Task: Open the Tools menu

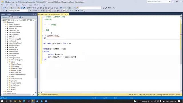Action: pos(30,5)
